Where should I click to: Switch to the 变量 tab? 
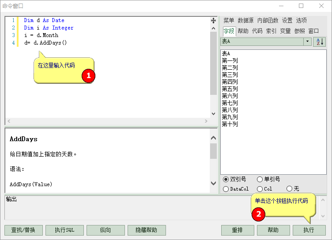285,31
